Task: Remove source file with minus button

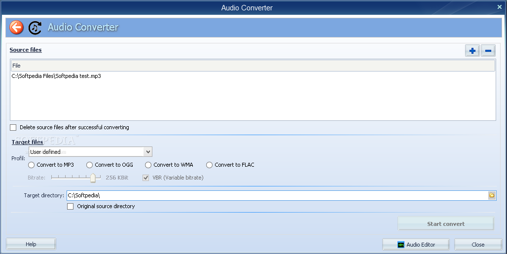Action: (488, 51)
